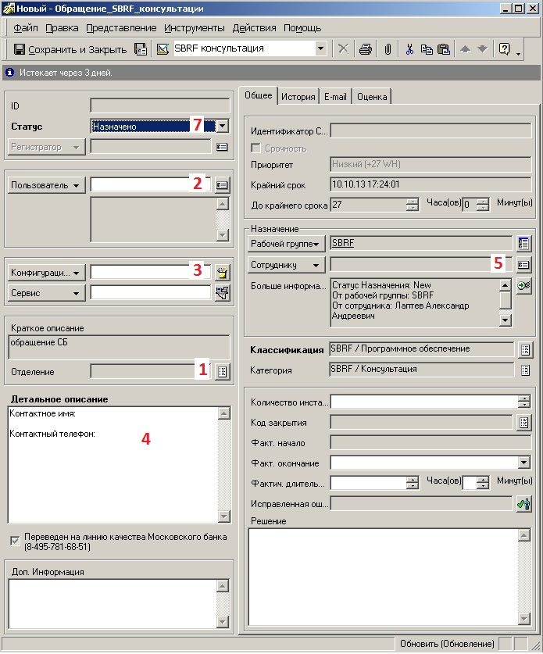Screen dimensions: 543x654
Task: Click the printer icon in toolbar
Action: coord(366,49)
